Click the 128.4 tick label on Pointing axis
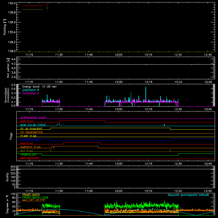The image size is (218, 218). (x=12, y=32)
